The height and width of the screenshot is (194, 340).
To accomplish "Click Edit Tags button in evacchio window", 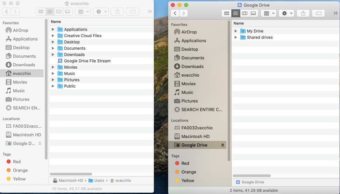I will tap(133, 12).
